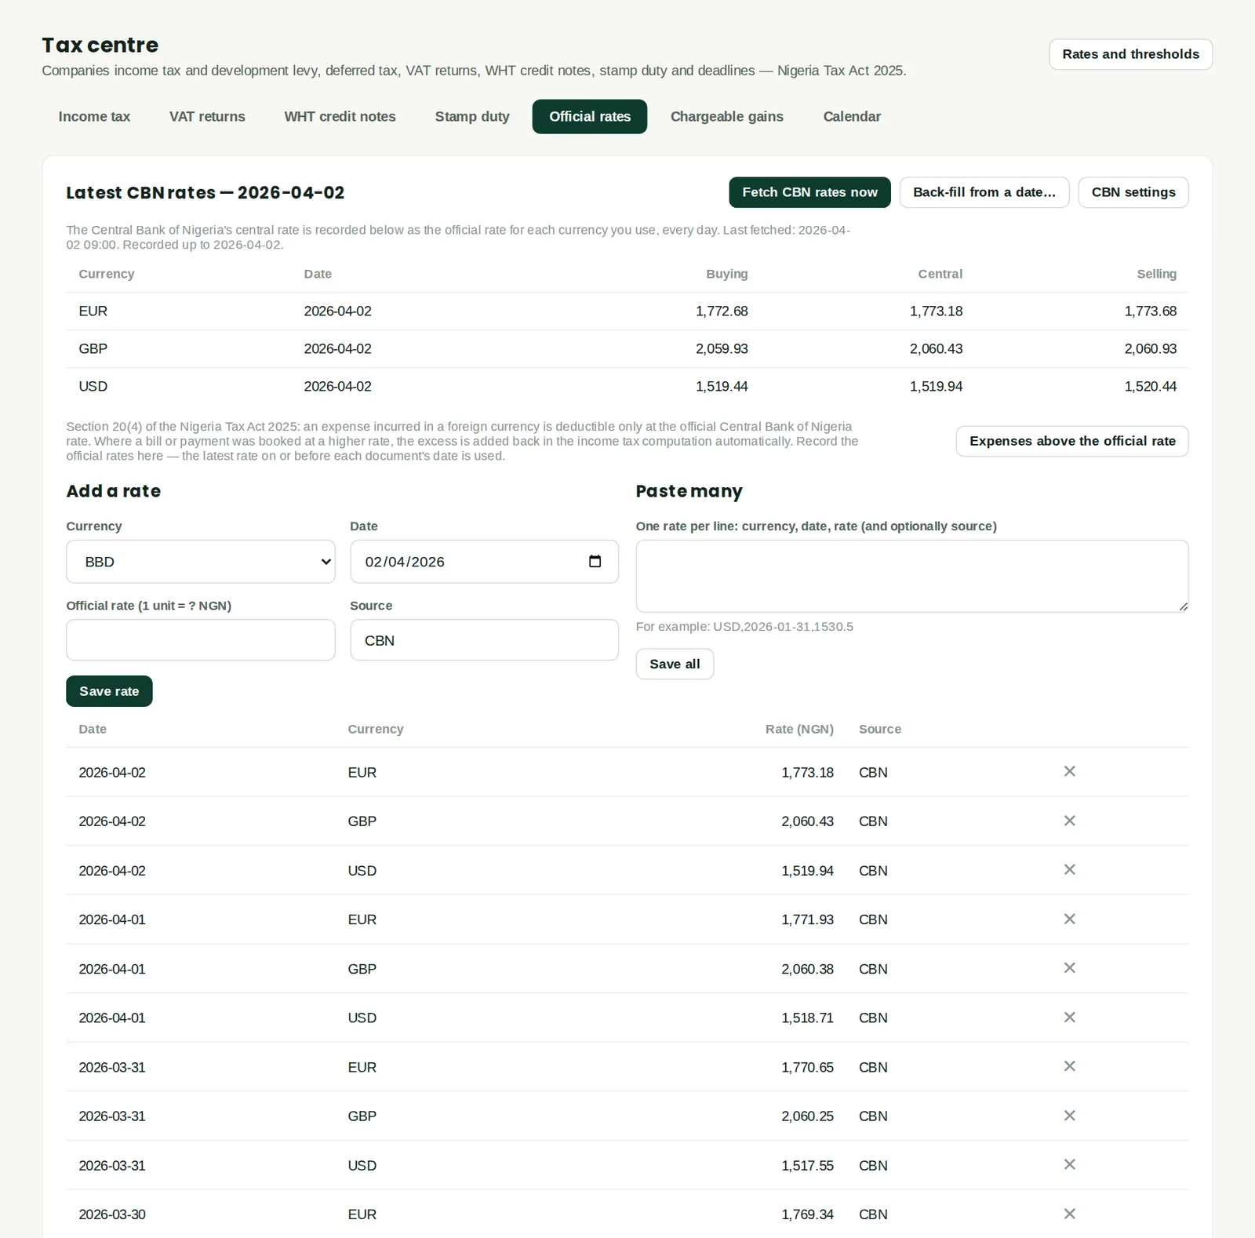Click Fetch CBN rates now
Viewport: 1255px width, 1238px height.
tap(810, 192)
